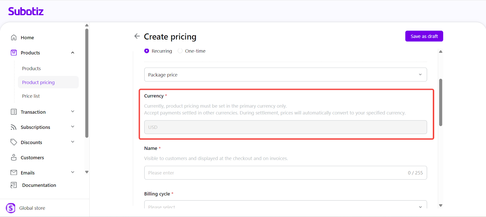Click the back arrow beside Create pricing
The height and width of the screenshot is (217, 486).
137,36
